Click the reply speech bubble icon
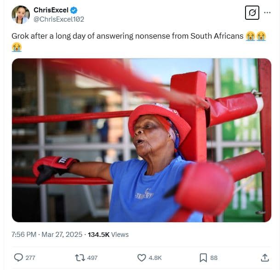Viewport: 280px width, 270px height. [x=18, y=258]
